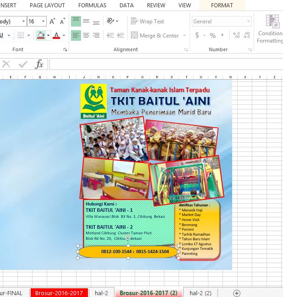Switch to the Formulas tab

92,5
